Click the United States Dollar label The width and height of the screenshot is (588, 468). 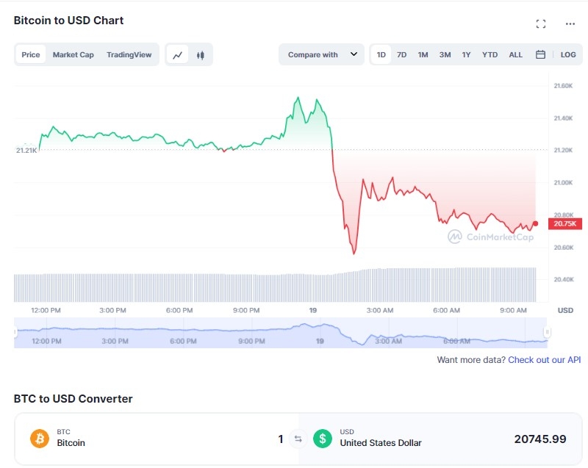381,443
